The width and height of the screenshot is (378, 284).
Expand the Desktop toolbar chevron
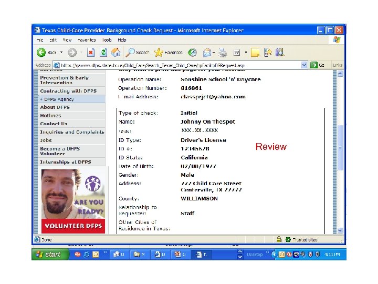[x=267, y=252]
